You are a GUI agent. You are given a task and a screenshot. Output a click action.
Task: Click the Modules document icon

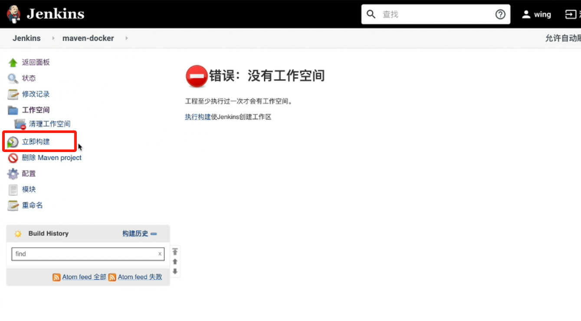(13, 190)
